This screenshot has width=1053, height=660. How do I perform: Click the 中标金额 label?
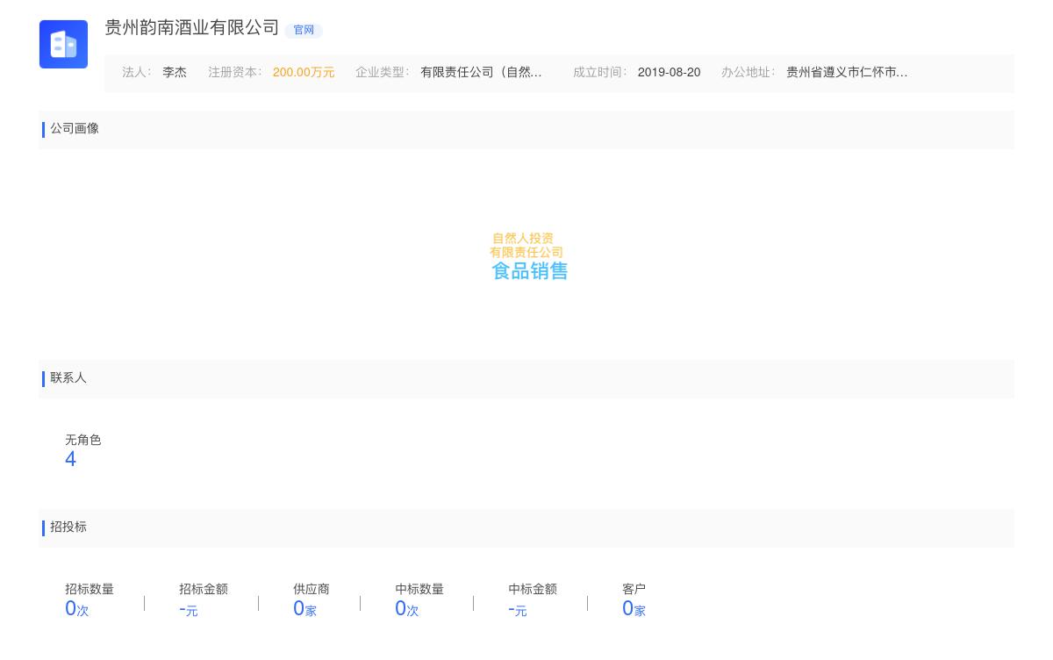point(533,589)
